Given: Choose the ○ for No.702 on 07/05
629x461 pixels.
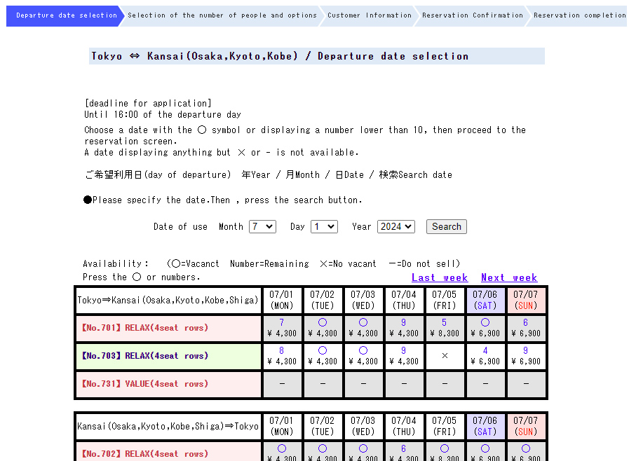Looking at the screenshot, I should coord(445,449).
